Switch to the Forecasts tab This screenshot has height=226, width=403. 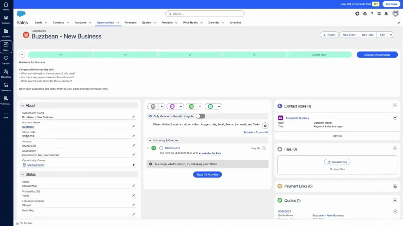click(x=131, y=23)
